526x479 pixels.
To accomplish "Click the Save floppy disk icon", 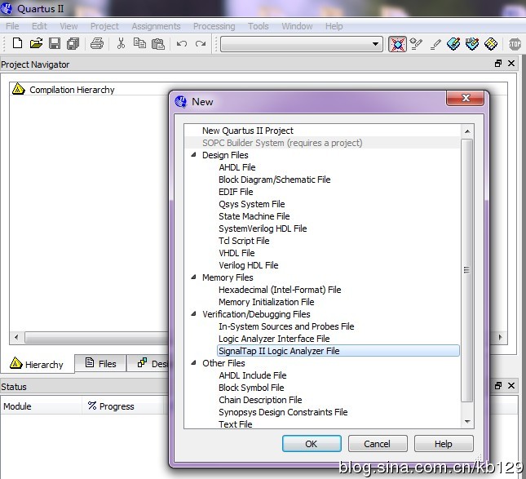I will click(x=55, y=43).
